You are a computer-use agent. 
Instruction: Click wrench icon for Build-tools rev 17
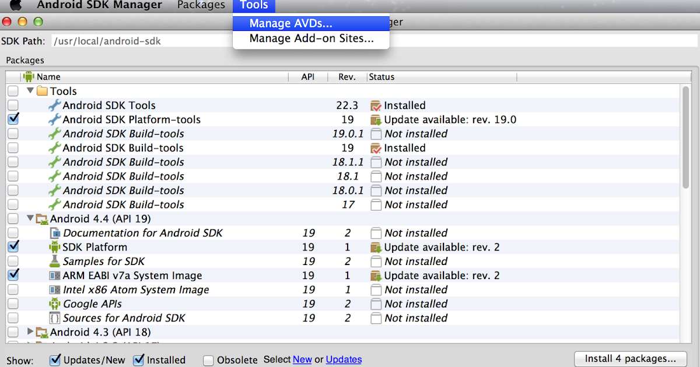pyautogui.click(x=54, y=204)
